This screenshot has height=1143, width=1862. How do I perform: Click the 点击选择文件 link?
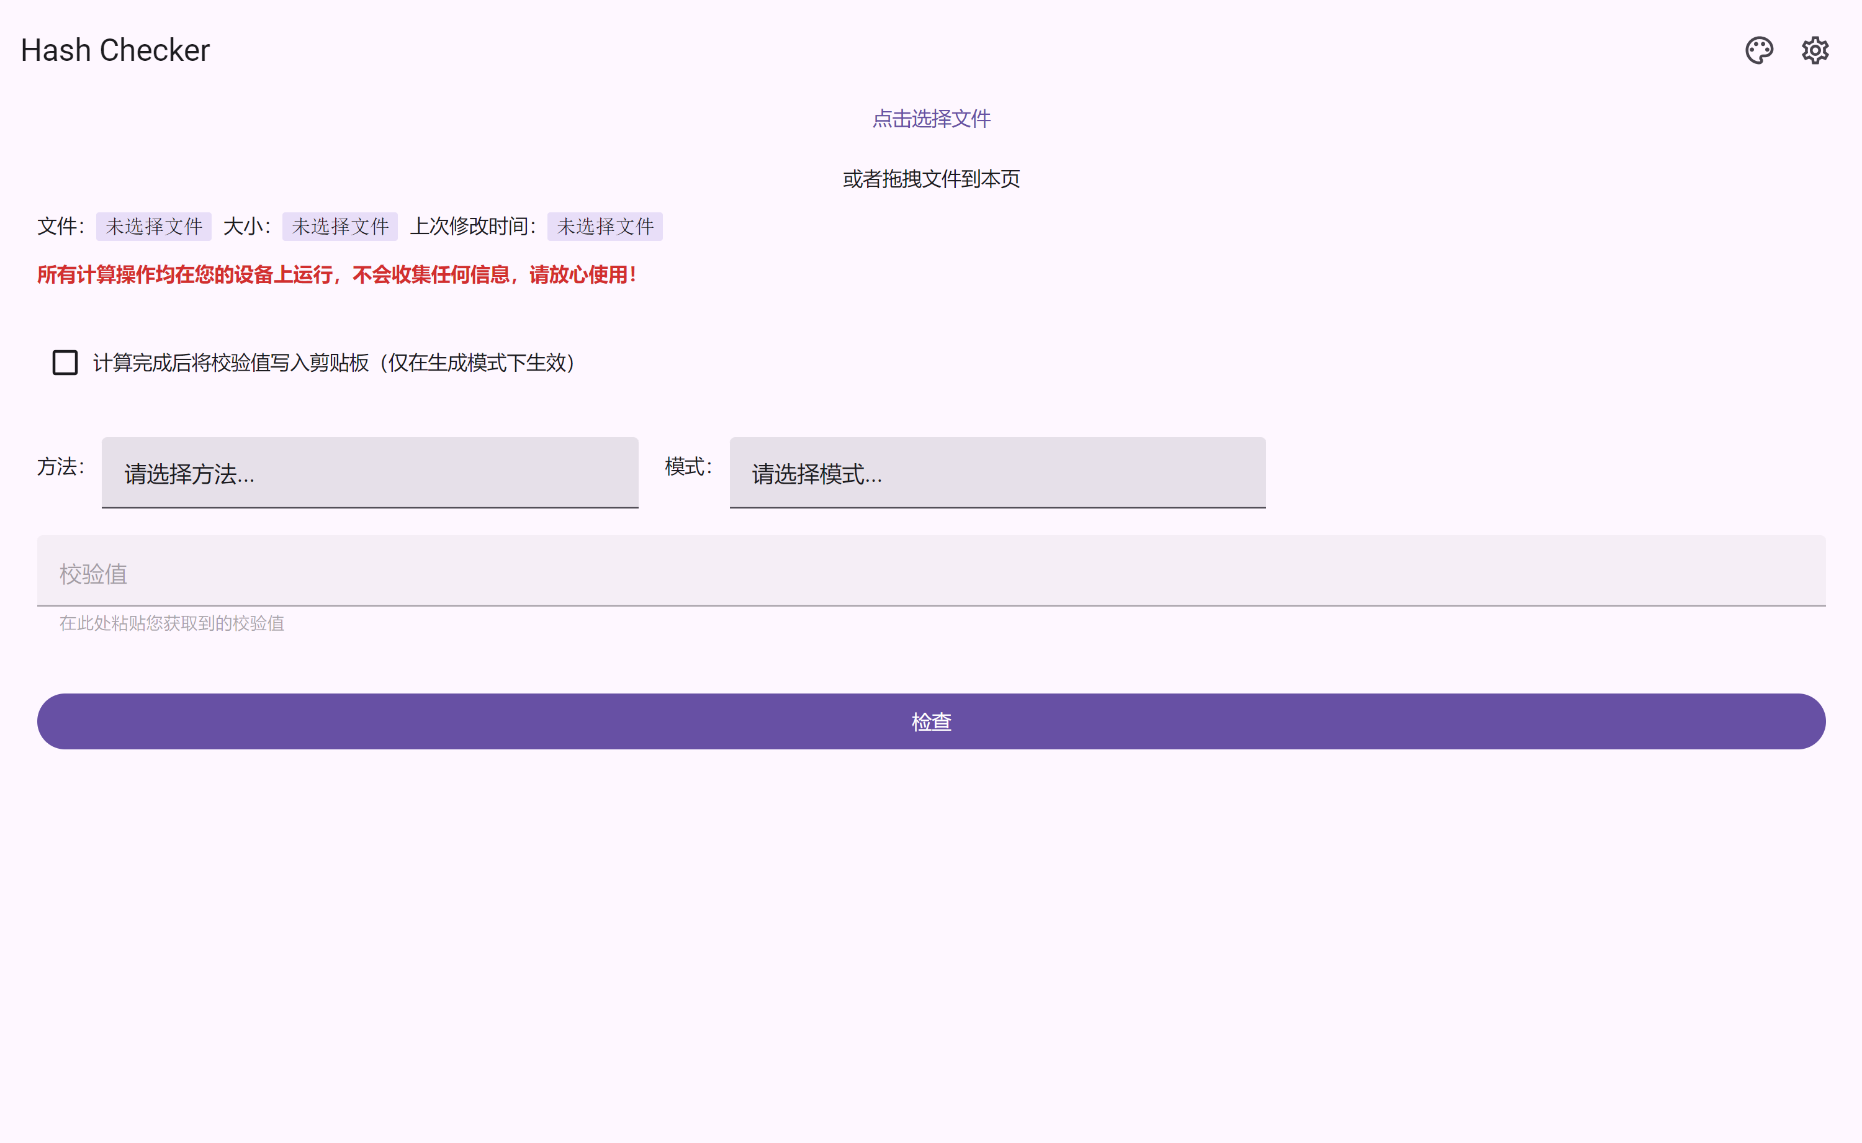931,119
